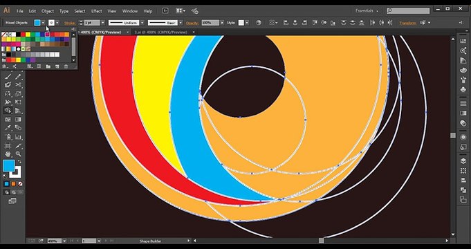Open the Appearance panel in the right dock
This screenshot has width=471, height=249.
click(463, 137)
